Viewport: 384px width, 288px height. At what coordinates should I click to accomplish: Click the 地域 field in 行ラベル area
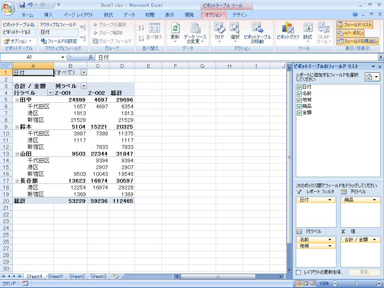[316, 246]
